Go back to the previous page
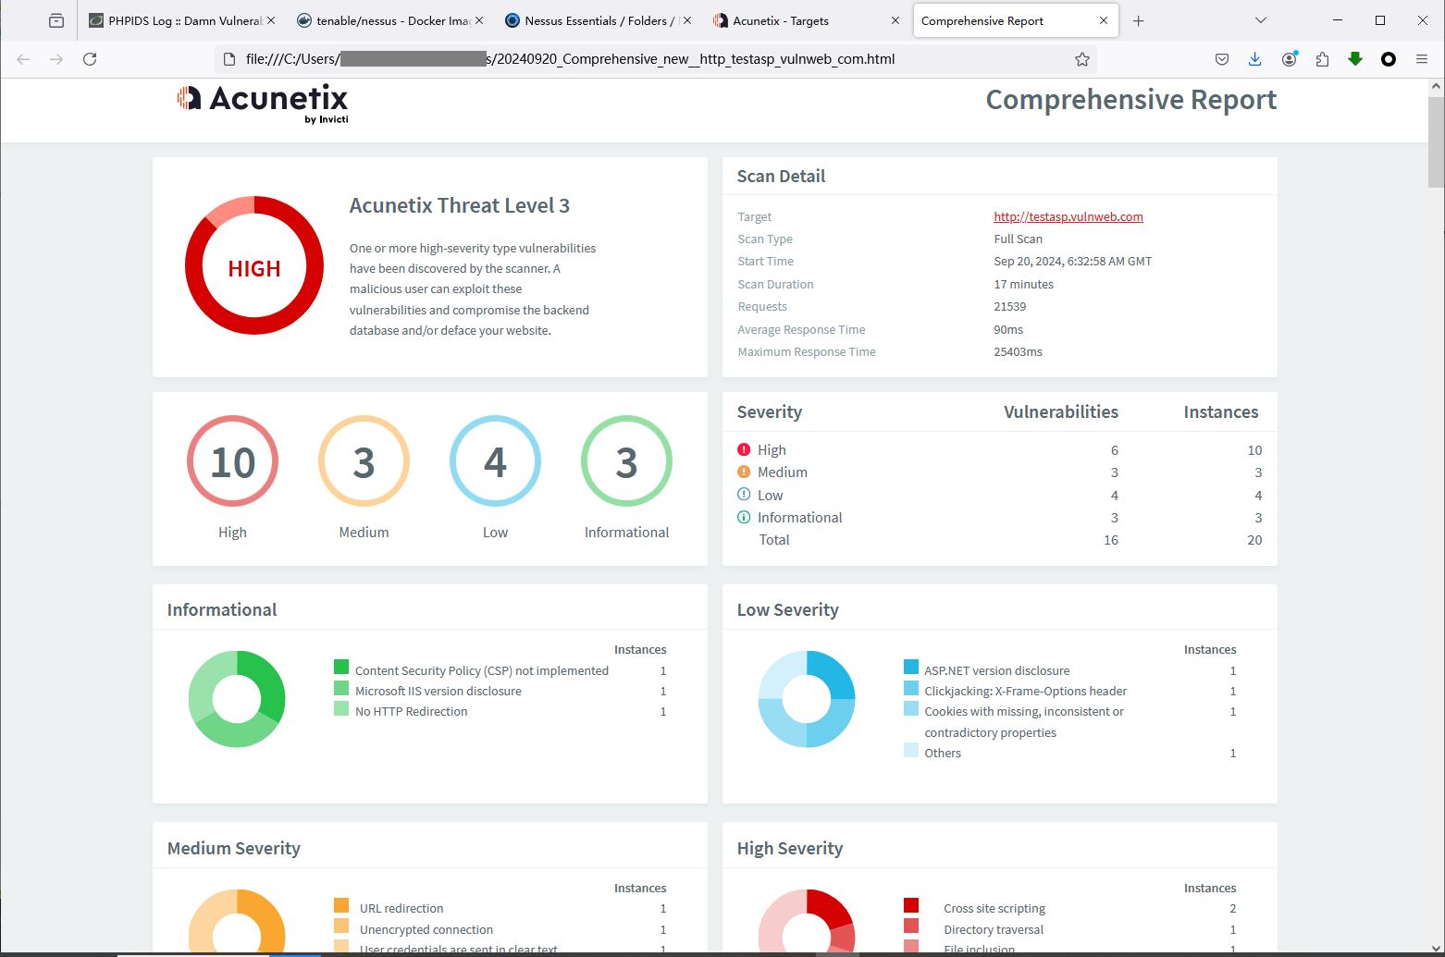1445x957 pixels. click(x=23, y=59)
